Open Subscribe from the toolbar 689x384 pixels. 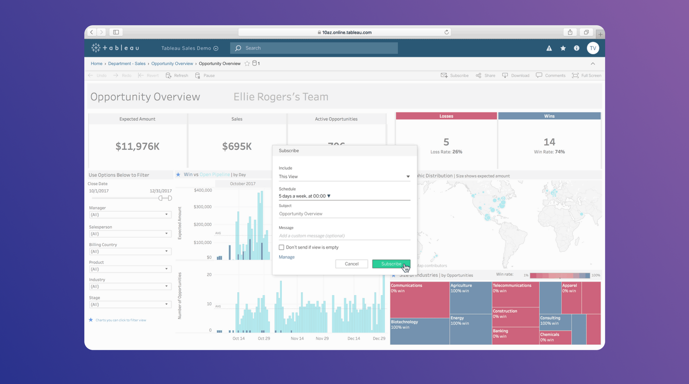pos(455,76)
